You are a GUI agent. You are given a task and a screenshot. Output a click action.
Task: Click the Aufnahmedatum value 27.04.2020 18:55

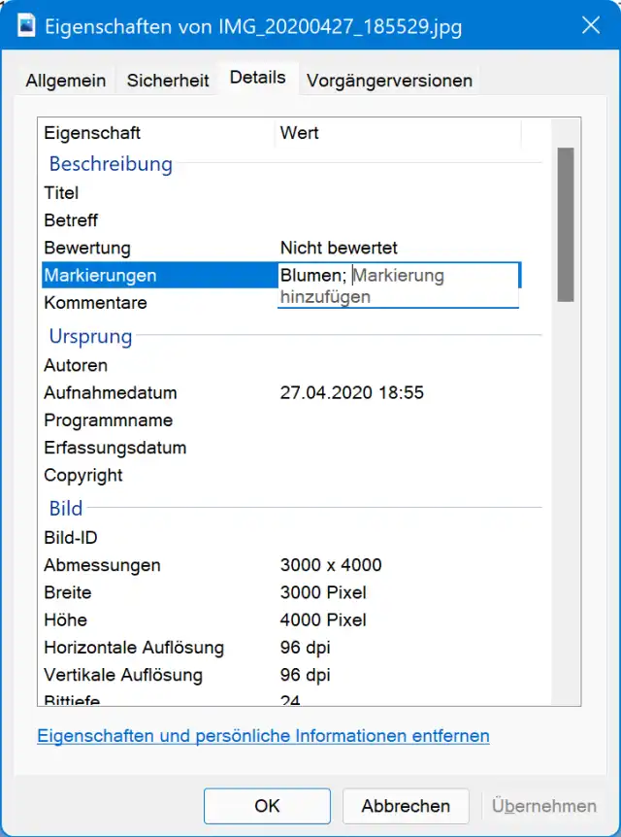pyautogui.click(x=351, y=393)
